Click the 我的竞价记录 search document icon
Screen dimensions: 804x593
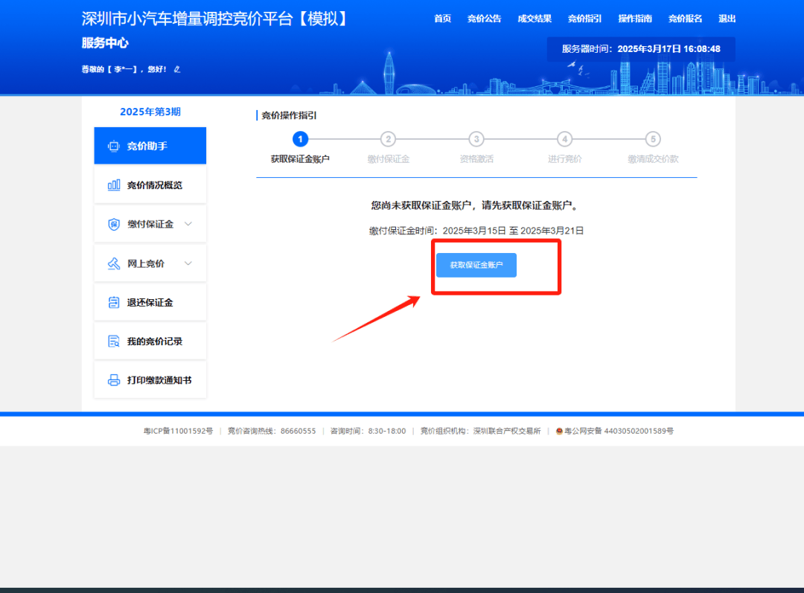tap(114, 342)
